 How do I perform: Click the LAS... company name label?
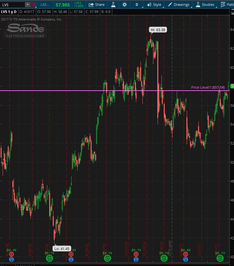point(45,5)
